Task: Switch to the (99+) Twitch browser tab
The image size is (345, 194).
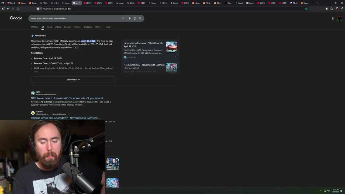Action: coord(294,3)
